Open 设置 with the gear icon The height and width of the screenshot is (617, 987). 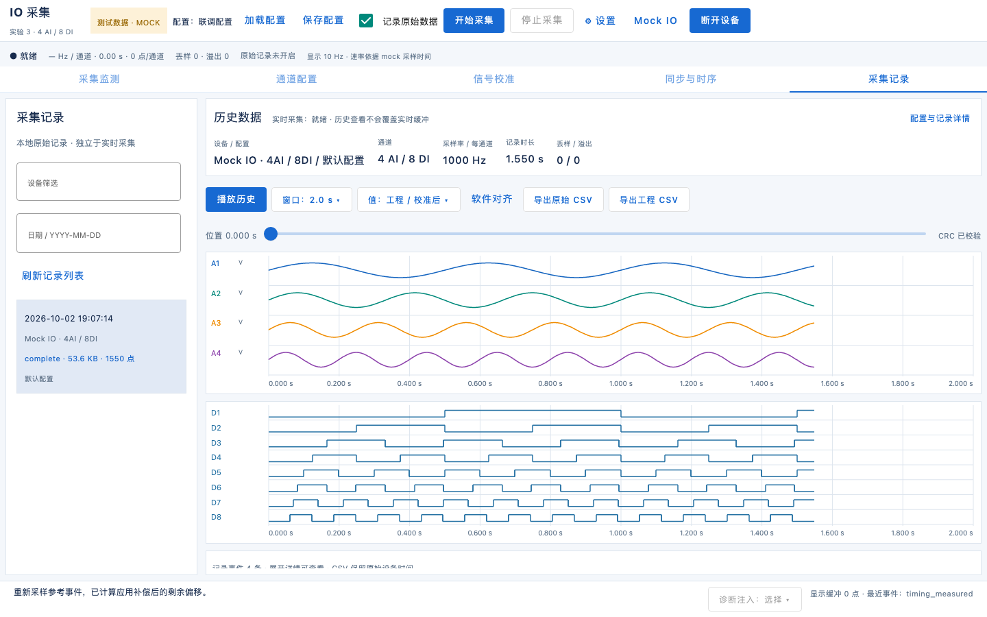coord(600,21)
